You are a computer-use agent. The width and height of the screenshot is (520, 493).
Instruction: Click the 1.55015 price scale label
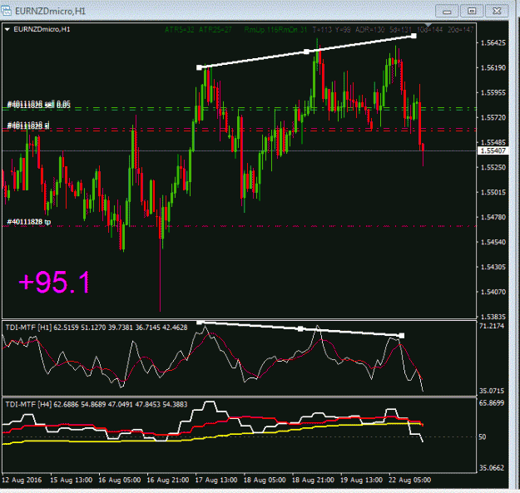click(x=493, y=192)
